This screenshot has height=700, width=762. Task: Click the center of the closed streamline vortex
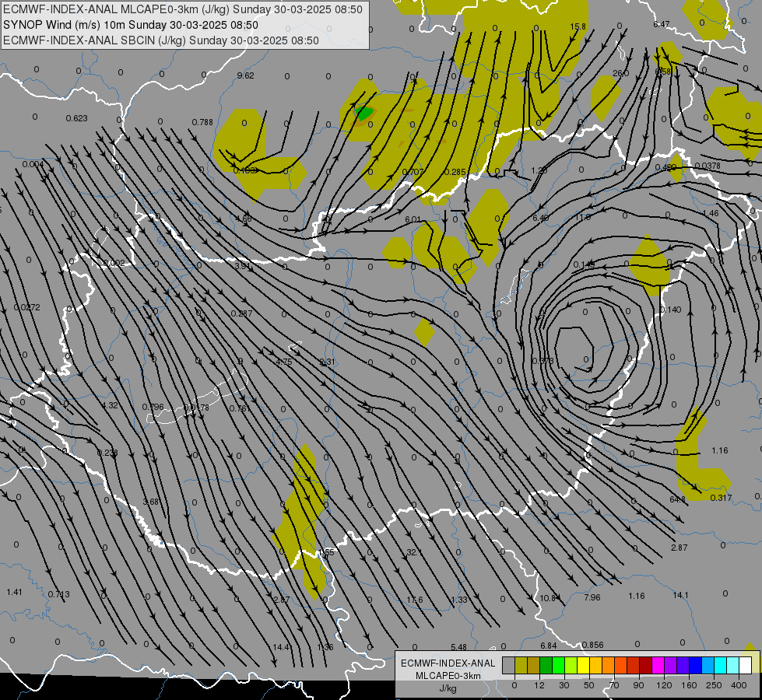point(575,348)
